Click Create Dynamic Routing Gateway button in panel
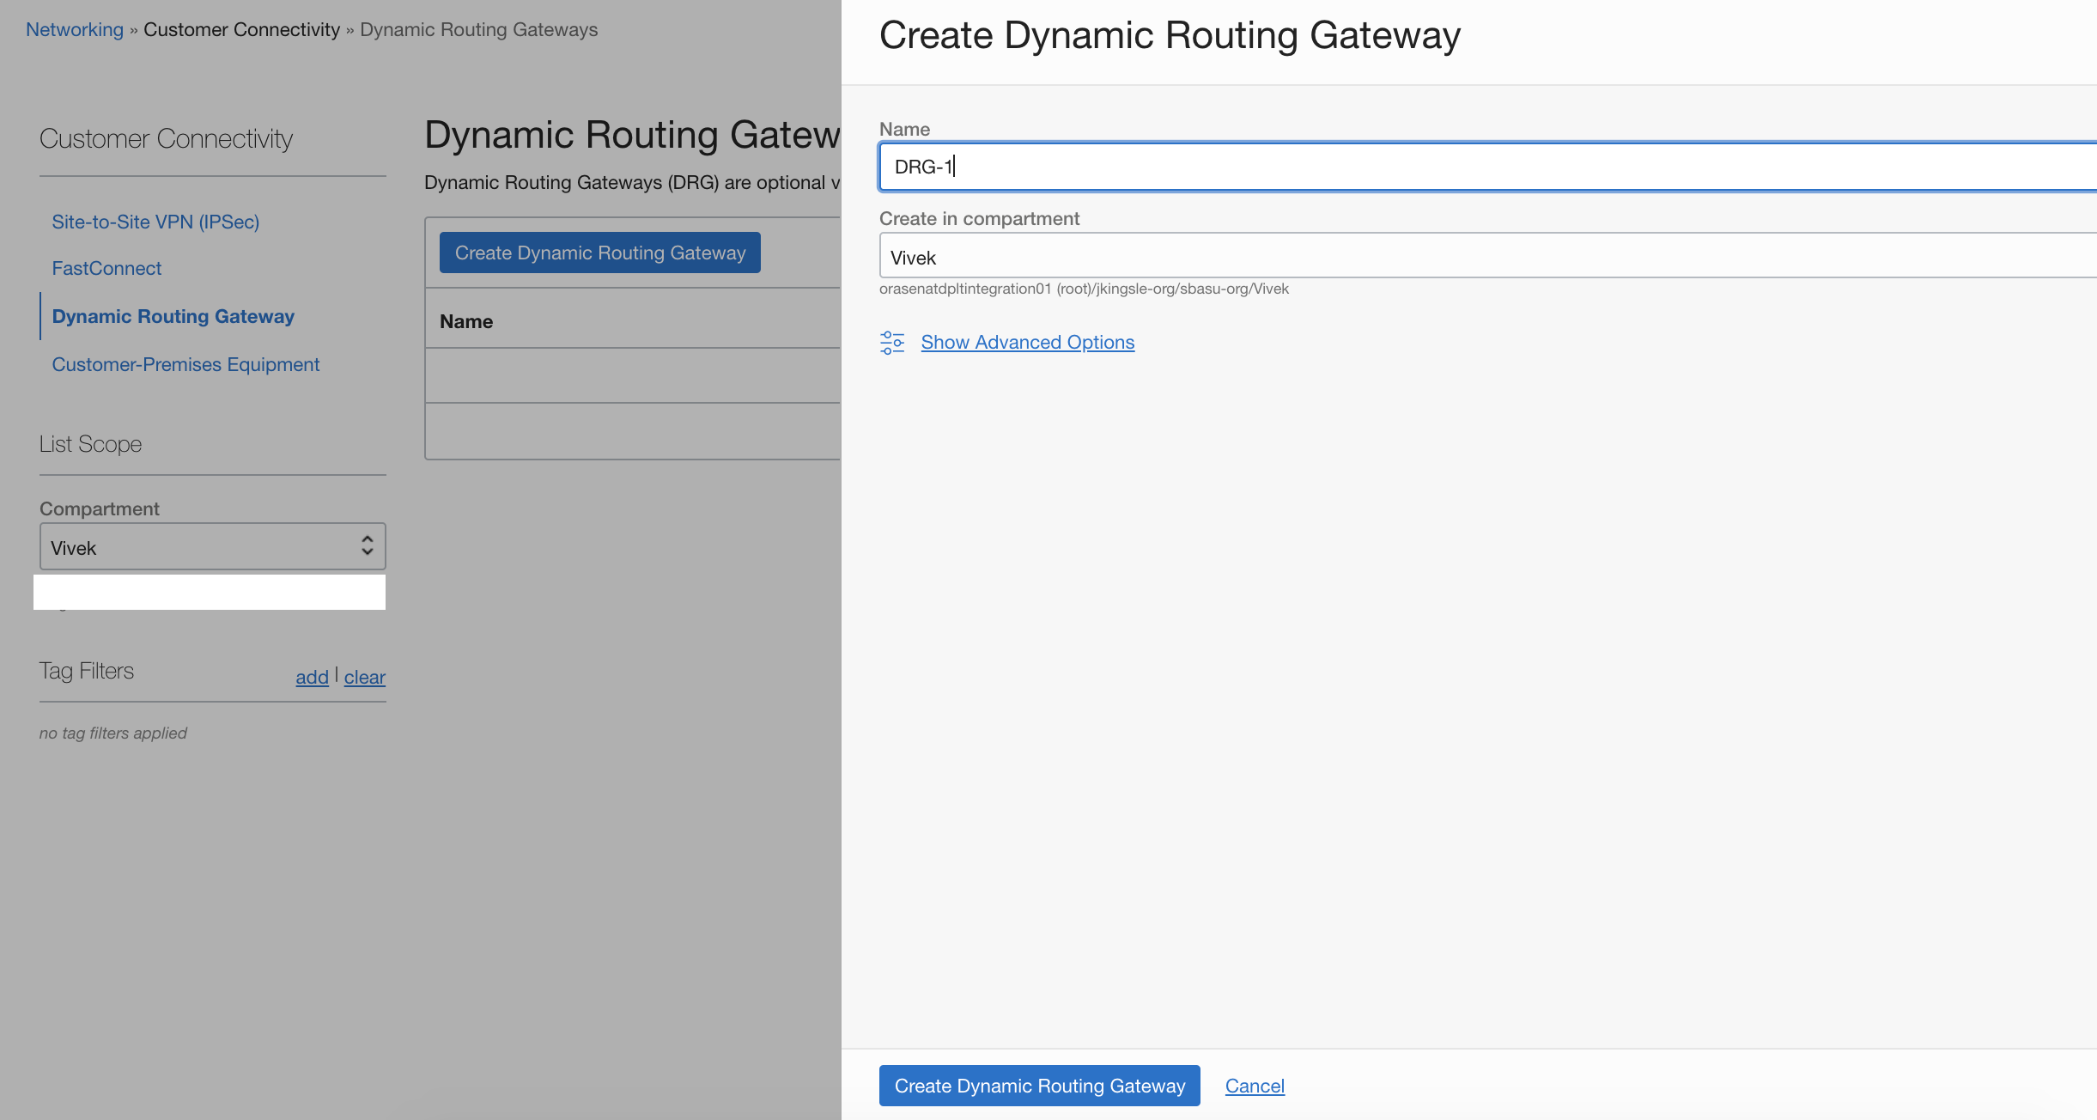The image size is (2097, 1120). (x=1039, y=1086)
